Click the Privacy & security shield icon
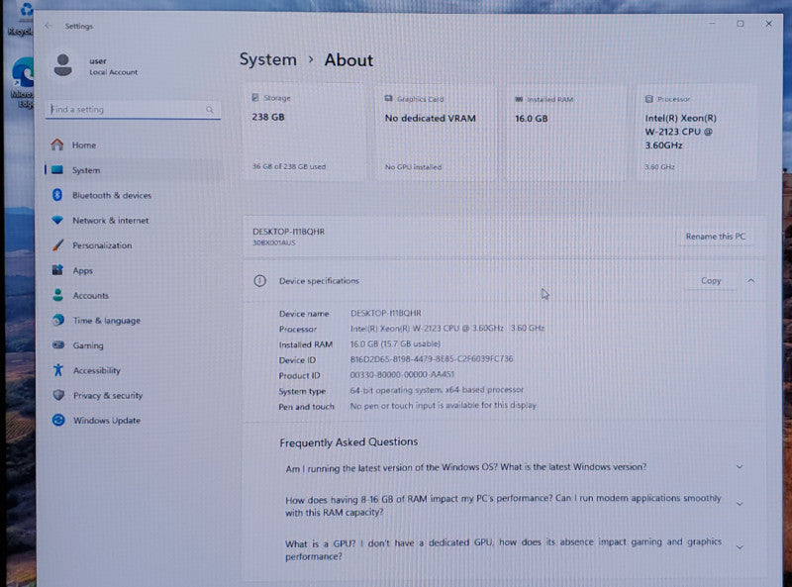 (58, 395)
